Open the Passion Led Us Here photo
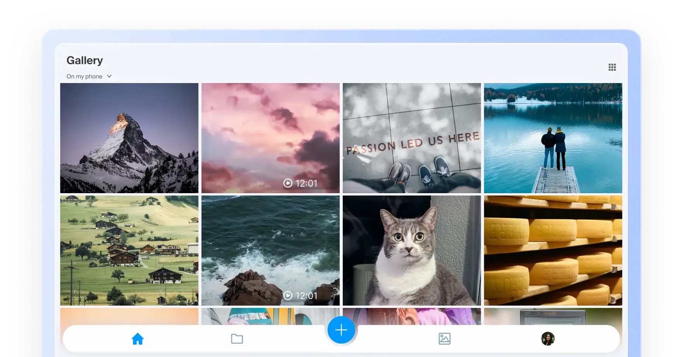Screen dimensions: 682x357 click(412, 138)
